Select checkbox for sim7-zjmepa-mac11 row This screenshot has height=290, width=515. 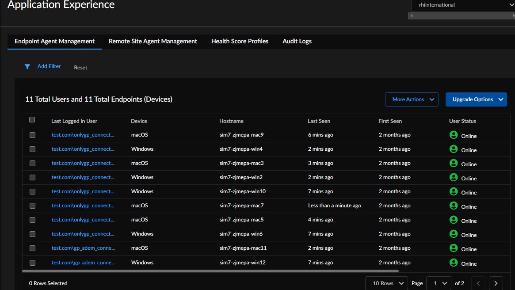(x=32, y=248)
